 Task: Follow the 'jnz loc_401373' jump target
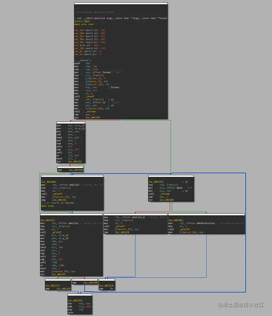[59, 274]
